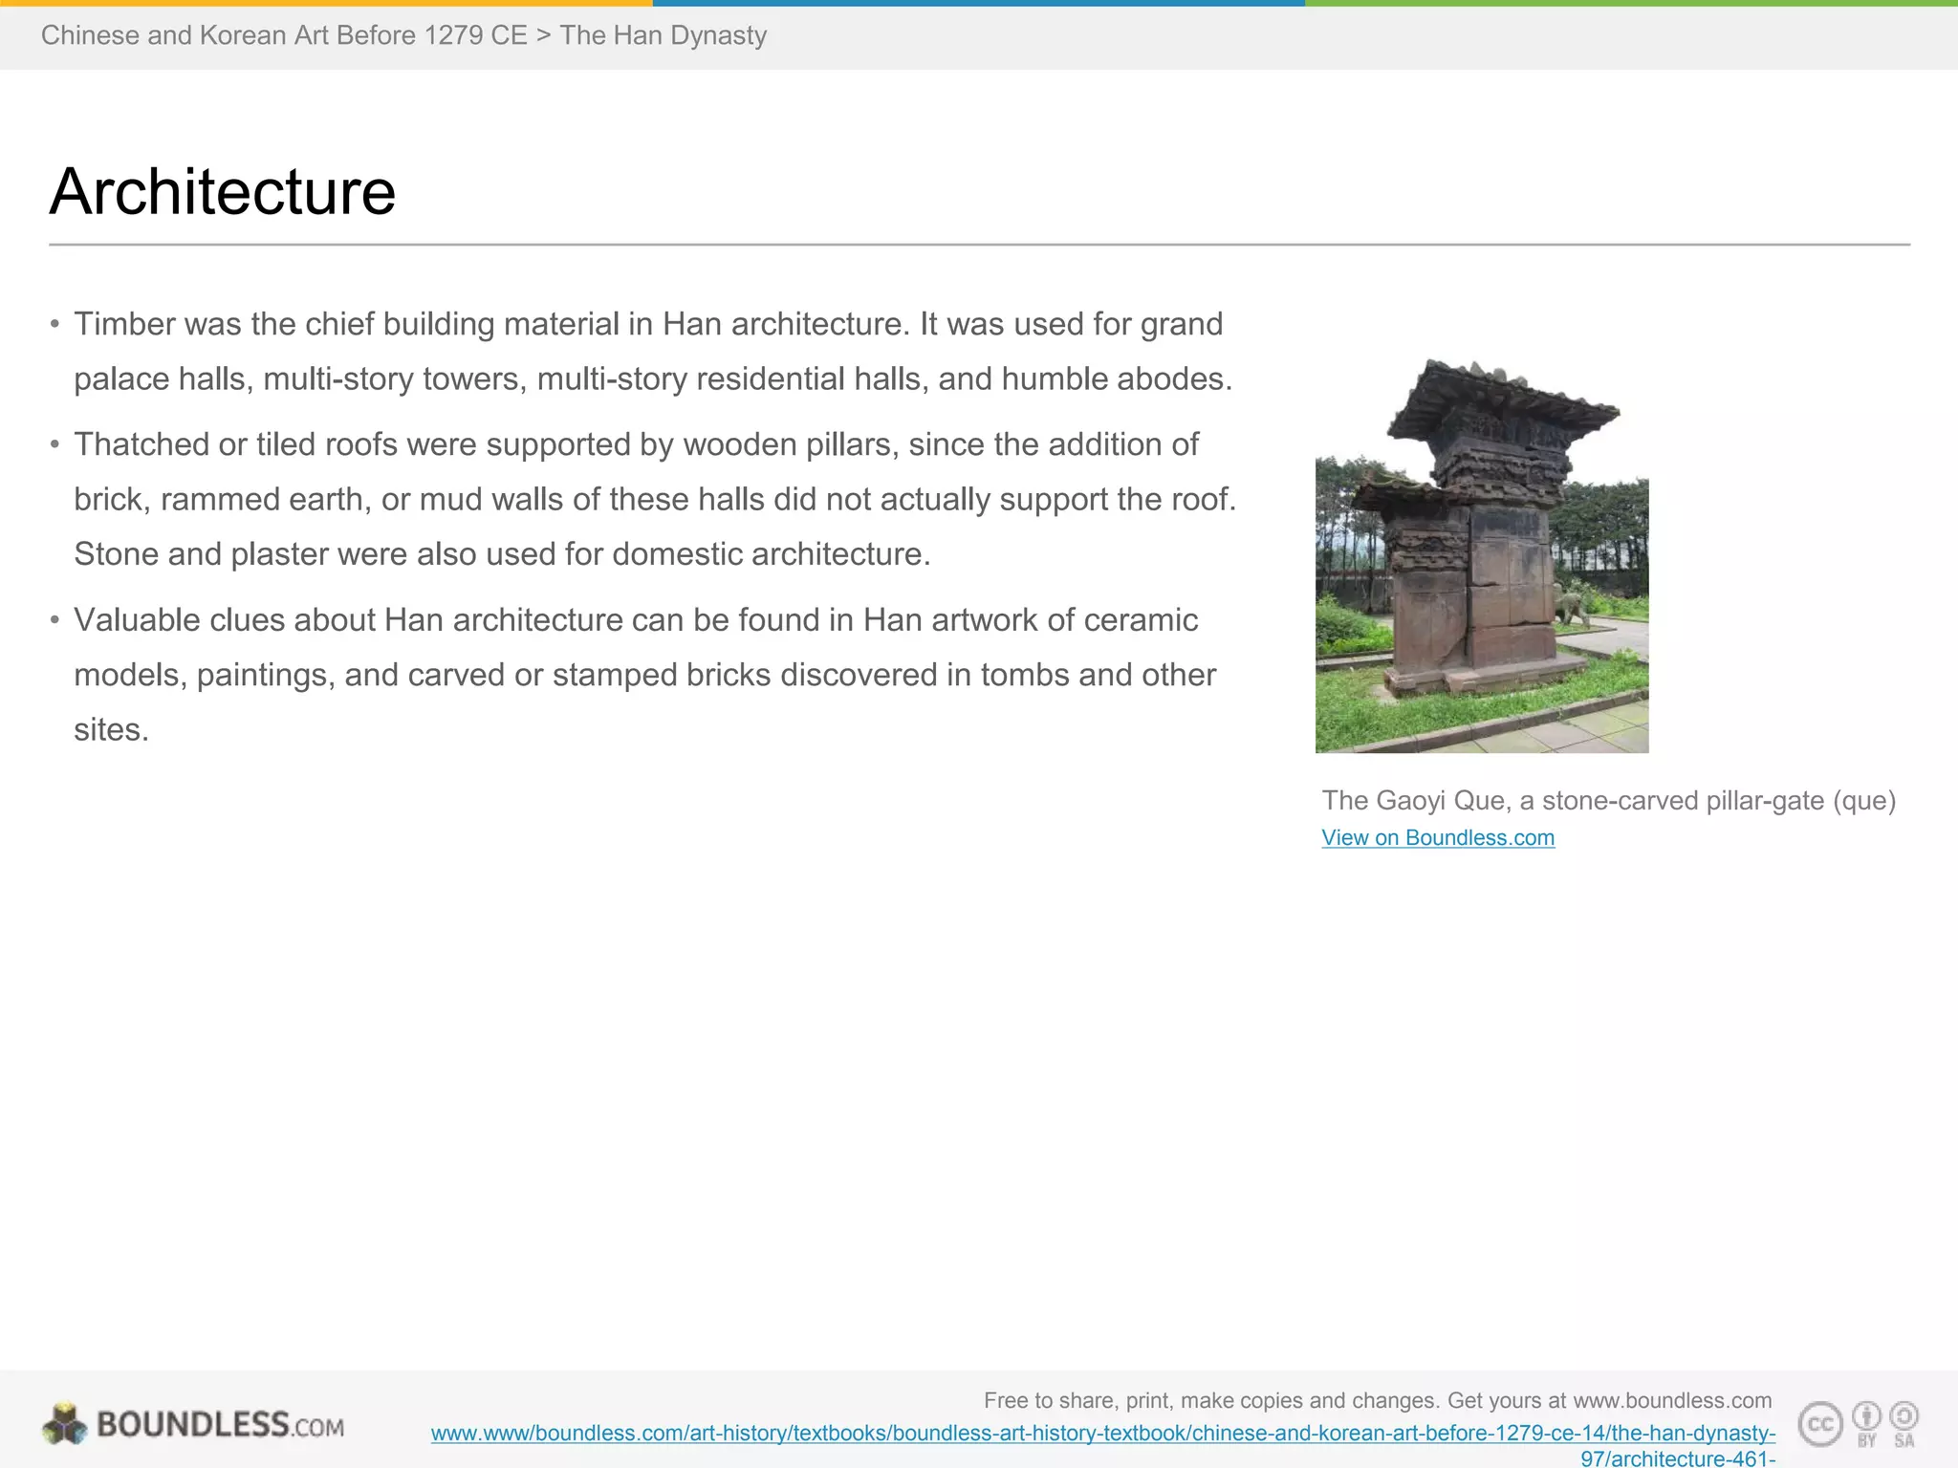Click the 'Chinese and Korean Art Before 1279 CE' breadcrumb

coord(284,35)
